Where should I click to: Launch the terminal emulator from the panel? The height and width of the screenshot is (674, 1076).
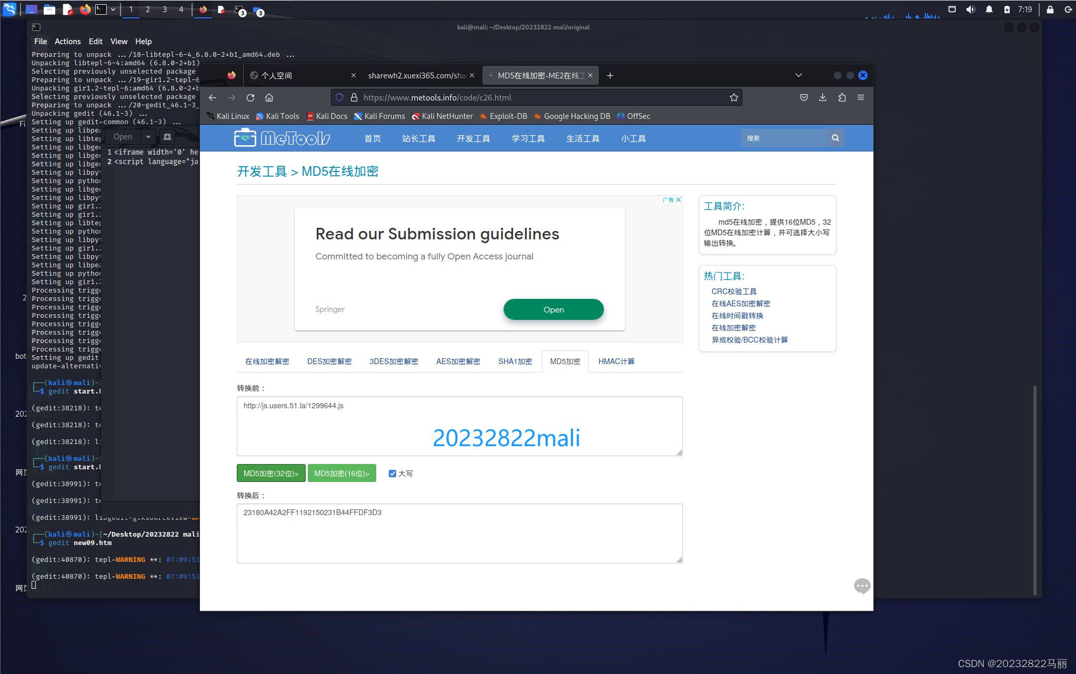coord(101,9)
